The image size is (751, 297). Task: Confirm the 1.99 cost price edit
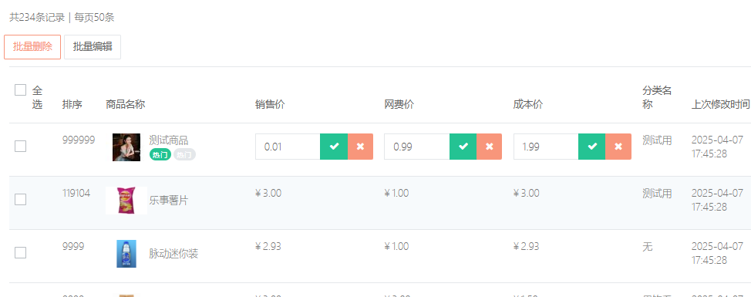(x=592, y=147)
